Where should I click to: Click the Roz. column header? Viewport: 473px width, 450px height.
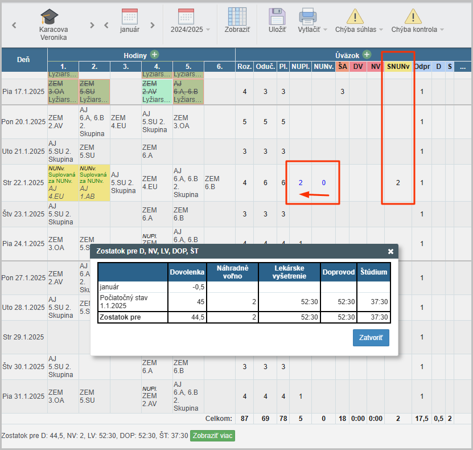pyautogui.click(x=244, y=67)
